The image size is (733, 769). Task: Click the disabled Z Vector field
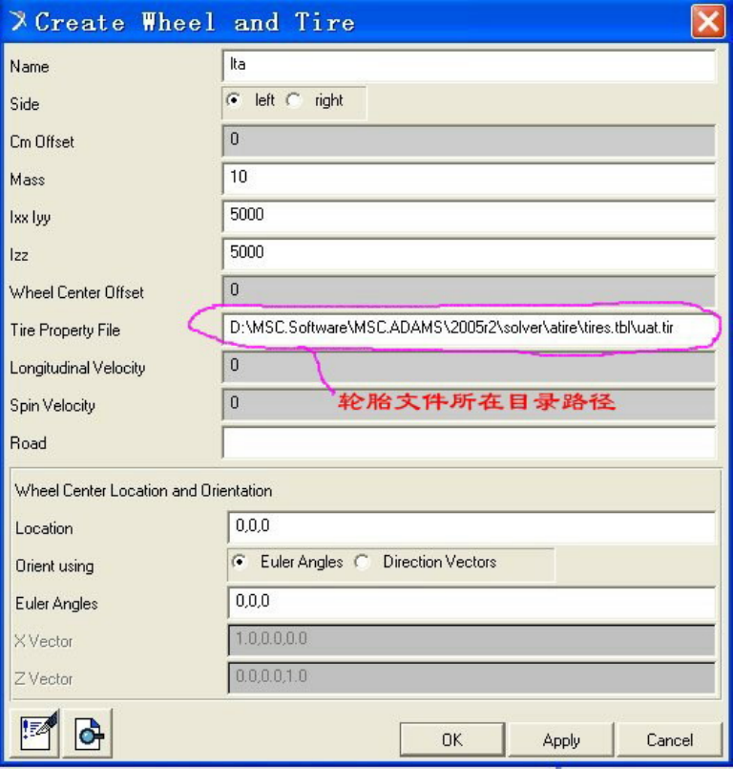[x=471, y=678]
